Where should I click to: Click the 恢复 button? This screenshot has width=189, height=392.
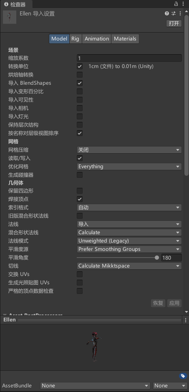coord(158,303)
